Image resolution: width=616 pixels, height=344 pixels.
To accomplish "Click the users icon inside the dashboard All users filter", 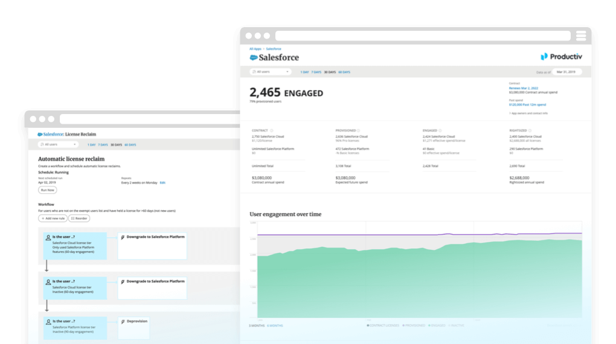I will point(254,72).
